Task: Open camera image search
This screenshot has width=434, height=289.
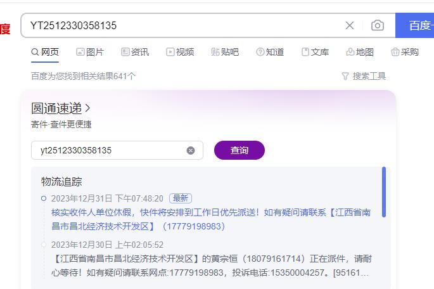Action: (377, 25)
